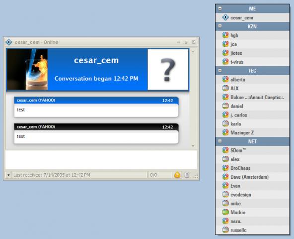Click BroChaos contact status icon
This screenshot has height=239, width=294.
click(x=225, y=168)
